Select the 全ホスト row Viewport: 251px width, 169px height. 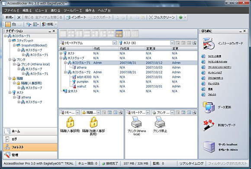[128, 91]
